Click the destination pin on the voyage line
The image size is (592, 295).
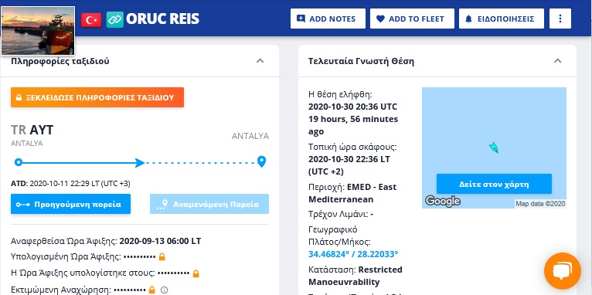pyautogui.click(x=261, y=162)
